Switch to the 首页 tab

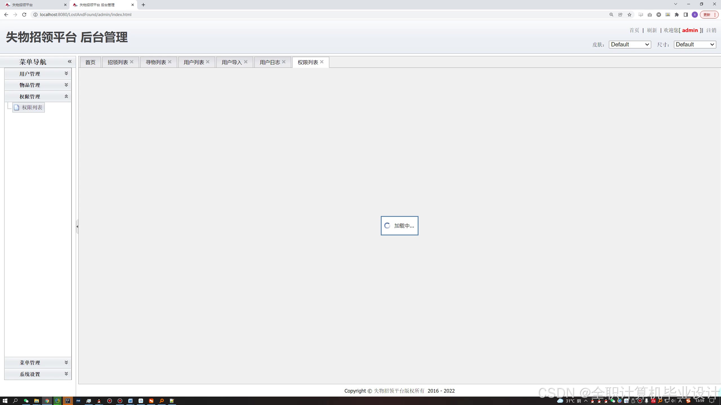coord(90,62)
